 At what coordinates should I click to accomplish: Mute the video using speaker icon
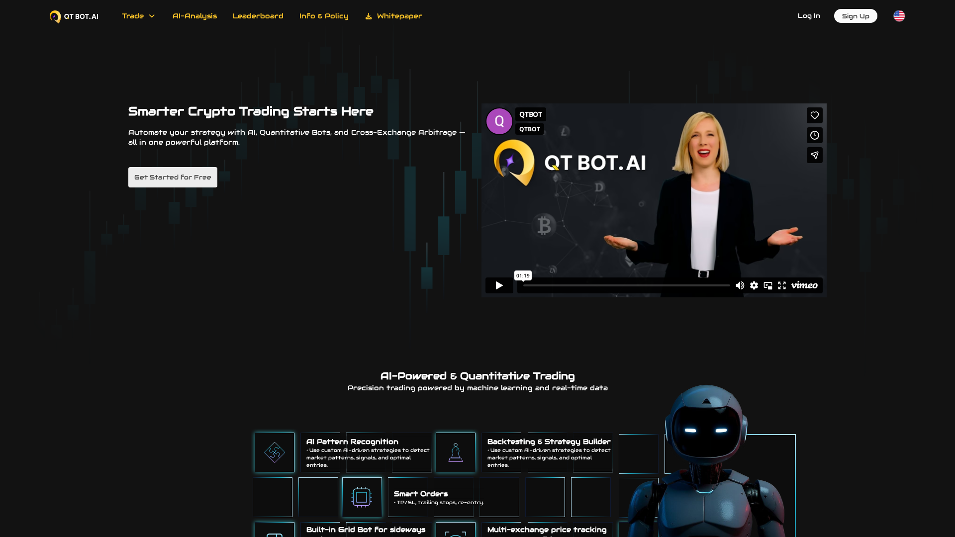pyautogui.click(x=740, y=285)
